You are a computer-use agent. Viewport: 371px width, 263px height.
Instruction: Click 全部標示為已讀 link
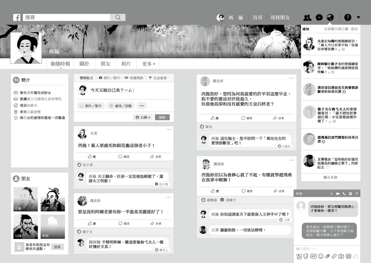click(336, 29)
